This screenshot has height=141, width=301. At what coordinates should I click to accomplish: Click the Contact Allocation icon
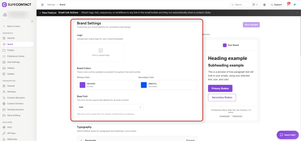(4, 98)
